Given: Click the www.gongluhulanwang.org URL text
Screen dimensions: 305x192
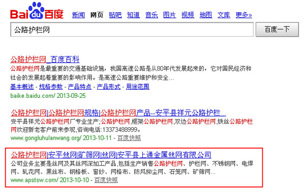Looking at the screenshot, I should 46,138.
